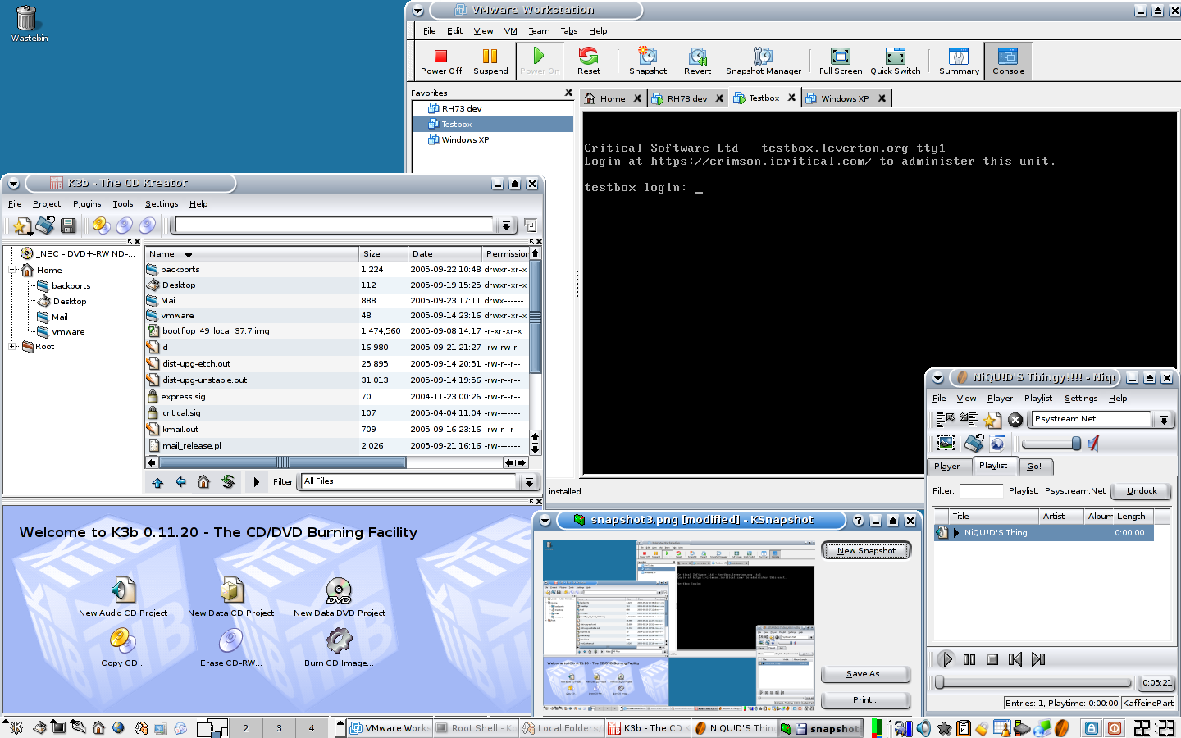Viewport: 1181px width, 738px height.
Task: Click the stop button in media player
Action: [x=992, y=659]
